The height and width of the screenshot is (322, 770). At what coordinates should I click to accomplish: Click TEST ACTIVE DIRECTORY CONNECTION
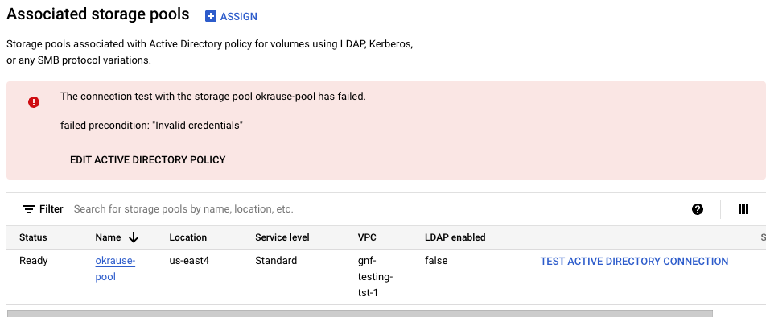634,261
